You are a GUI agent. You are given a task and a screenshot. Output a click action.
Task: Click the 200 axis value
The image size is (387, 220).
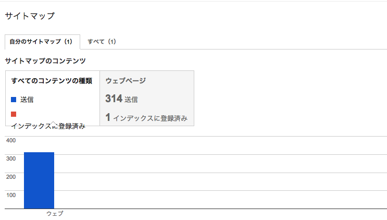(x=11, y=177)
